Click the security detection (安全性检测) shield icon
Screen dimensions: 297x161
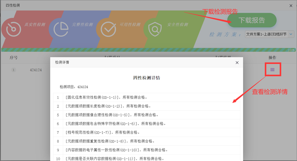point(155,29)
